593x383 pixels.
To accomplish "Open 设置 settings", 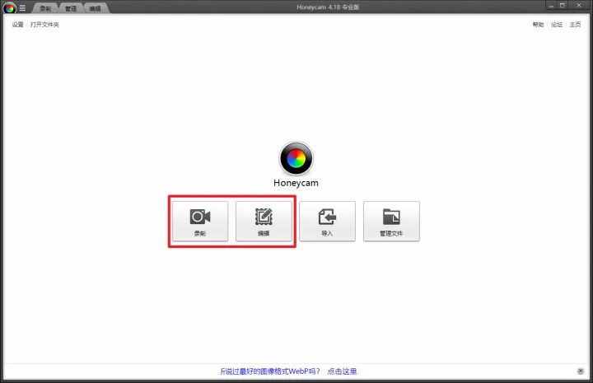I will tap(17, 25).
